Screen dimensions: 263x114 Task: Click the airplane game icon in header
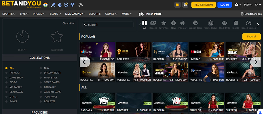pos(81,5)
